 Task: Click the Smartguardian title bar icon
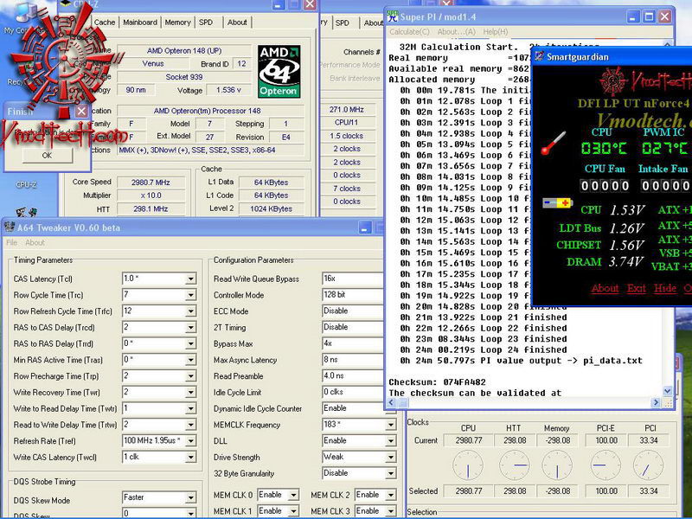tap(539, 56)
